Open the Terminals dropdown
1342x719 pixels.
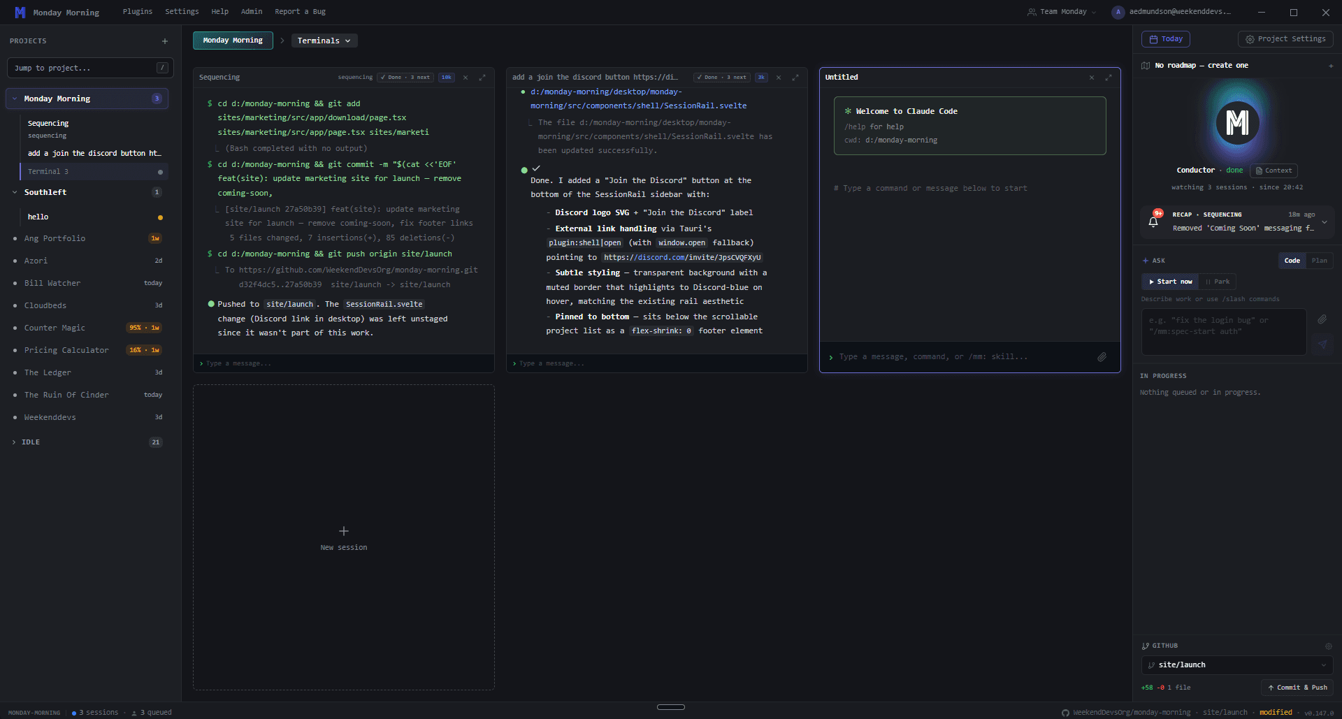(324, 41)
